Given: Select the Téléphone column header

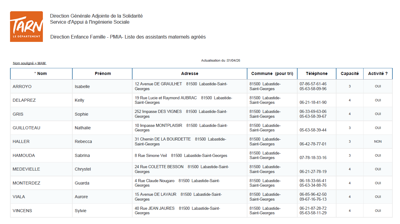Looking at the screenshot, I should (317, 73).
